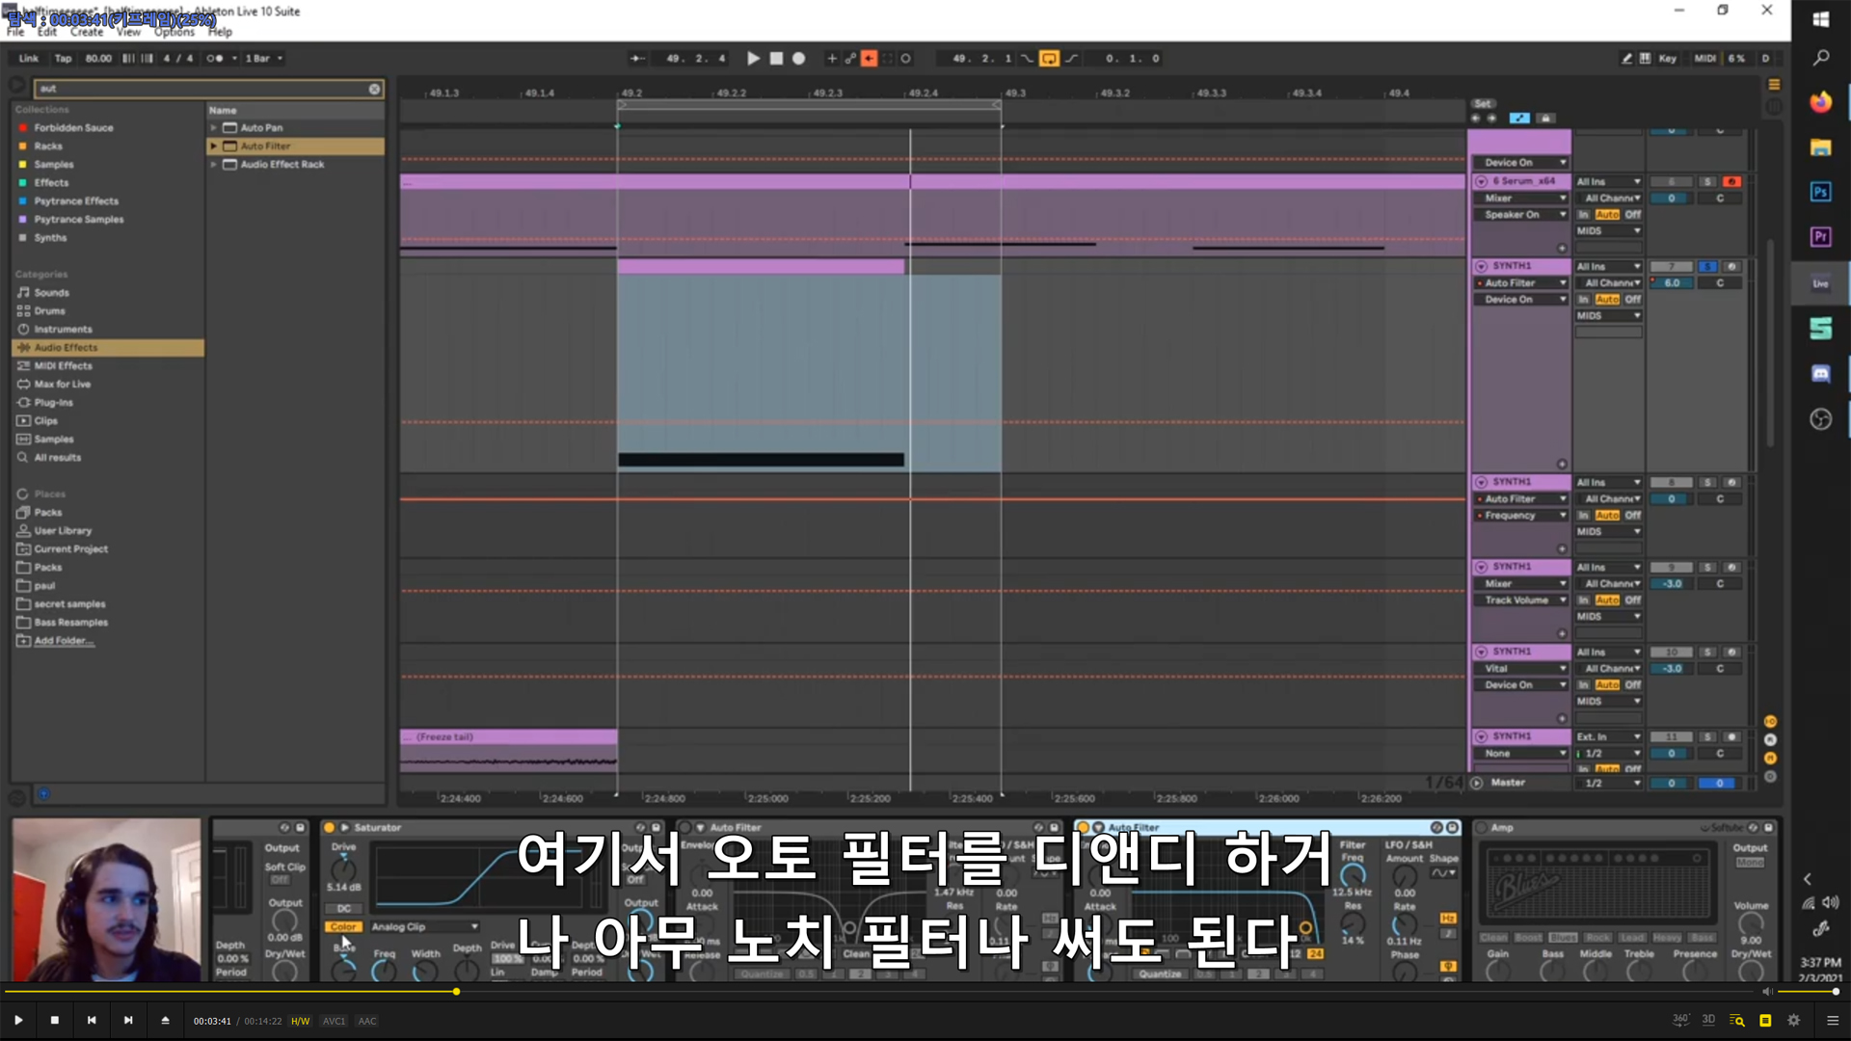1851x1041 pixels.
Task: Click the Ableton transport Play button
Action: click(x=753, y=59)
